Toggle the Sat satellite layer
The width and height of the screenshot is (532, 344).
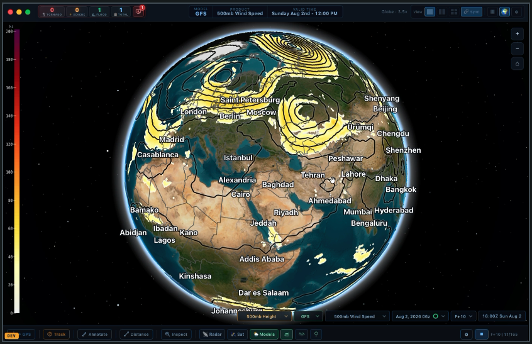238,334
